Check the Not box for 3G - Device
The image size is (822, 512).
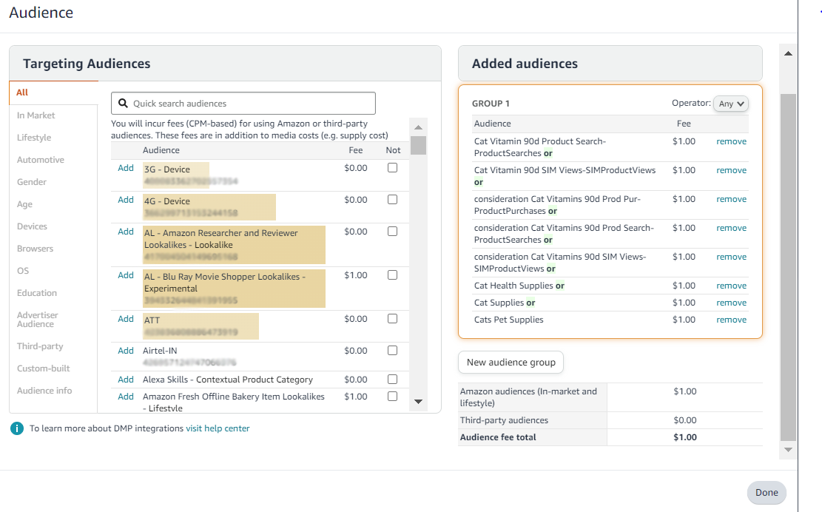[x=392, y=168]
